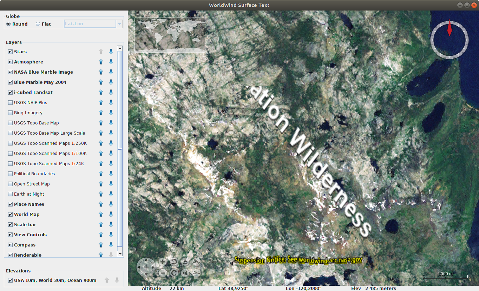
Task: Move NASA Blue Marble Image layer down
Action: (111, 72)
